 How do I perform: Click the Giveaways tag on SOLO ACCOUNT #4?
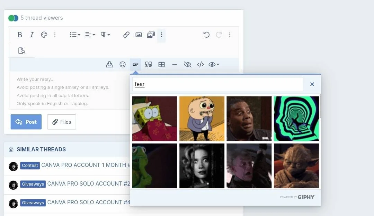[x=33, y=203]
